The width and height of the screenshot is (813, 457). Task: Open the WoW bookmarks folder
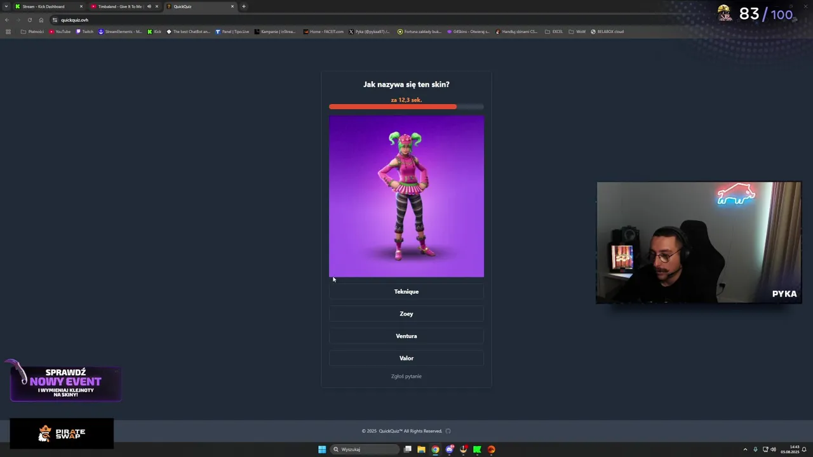tap(577, 32)
